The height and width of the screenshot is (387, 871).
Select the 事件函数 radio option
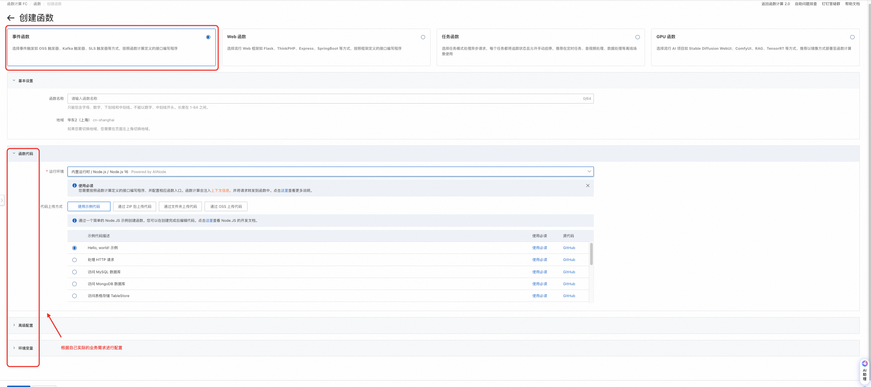coord(208,37)
